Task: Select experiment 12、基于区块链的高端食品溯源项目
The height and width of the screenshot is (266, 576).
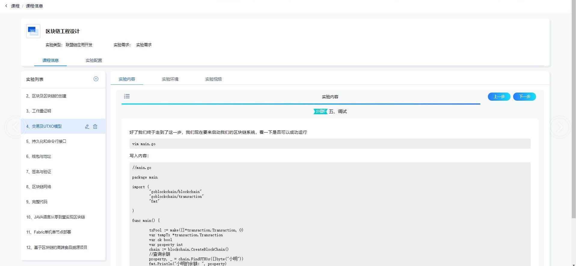Action: (x=63, y=247)
